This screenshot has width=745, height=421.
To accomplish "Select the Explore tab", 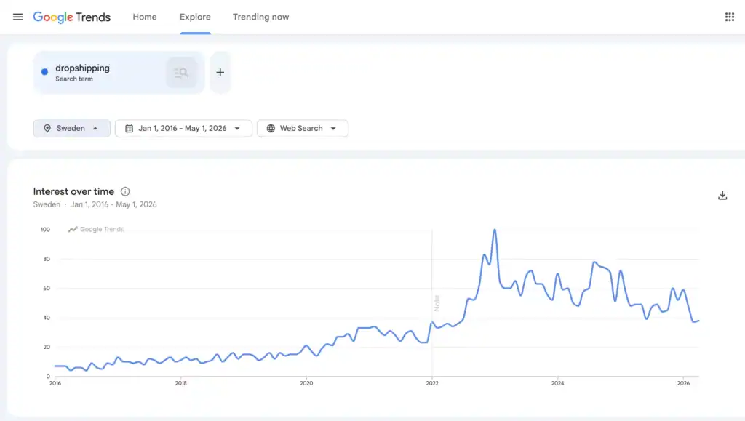I will click(x=195, y=17).
